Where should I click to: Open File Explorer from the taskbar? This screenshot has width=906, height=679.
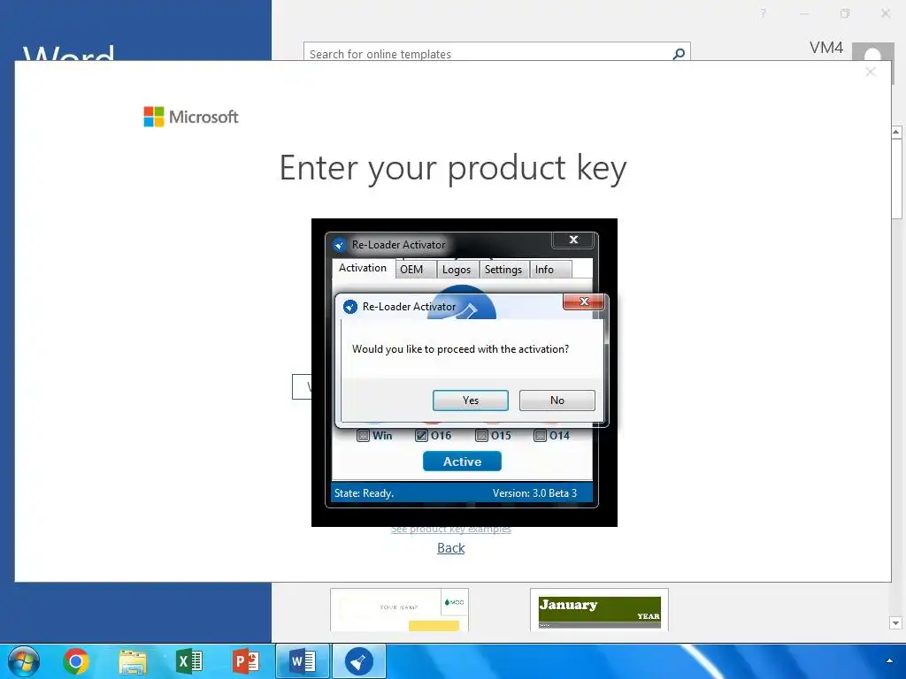coord(133,661)
